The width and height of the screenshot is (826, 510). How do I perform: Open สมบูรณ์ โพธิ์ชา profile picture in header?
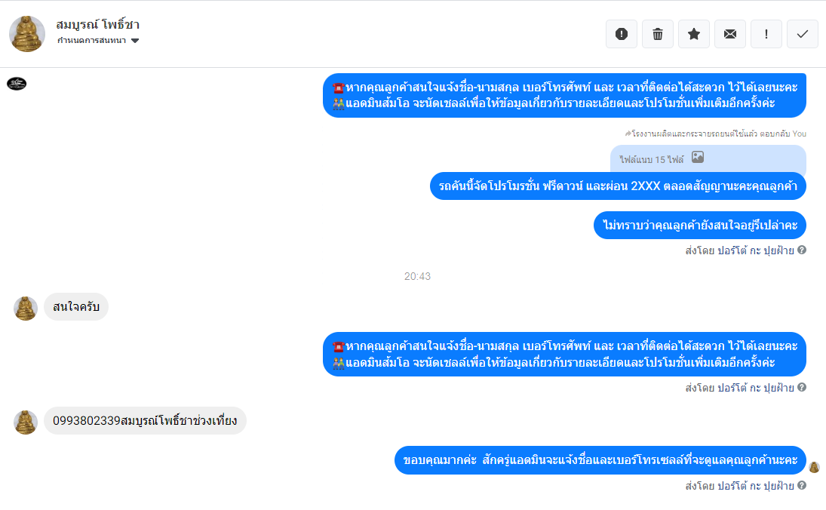click(x=27, y=34)
